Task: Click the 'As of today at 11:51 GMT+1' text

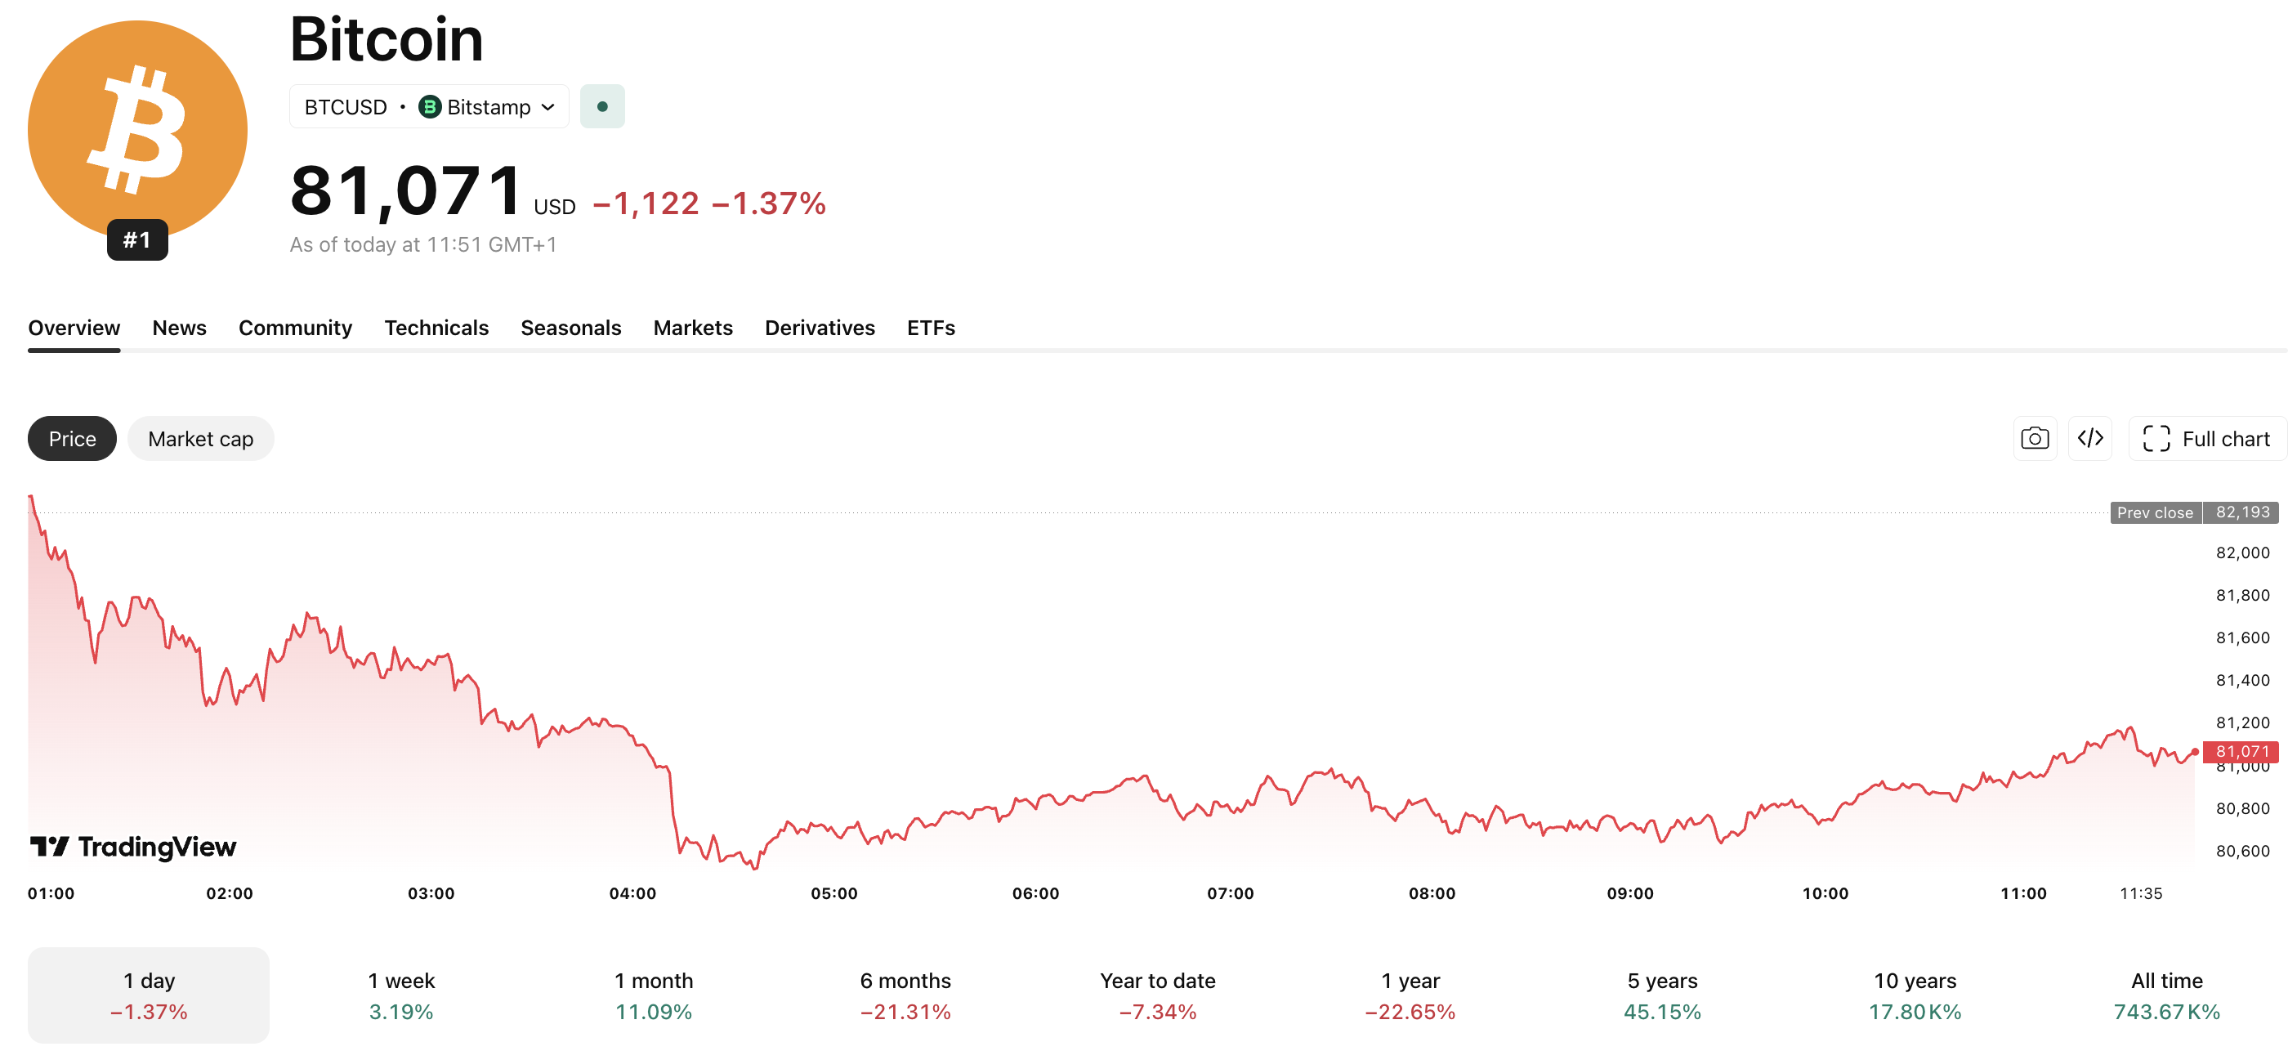Action: point(423,244)
